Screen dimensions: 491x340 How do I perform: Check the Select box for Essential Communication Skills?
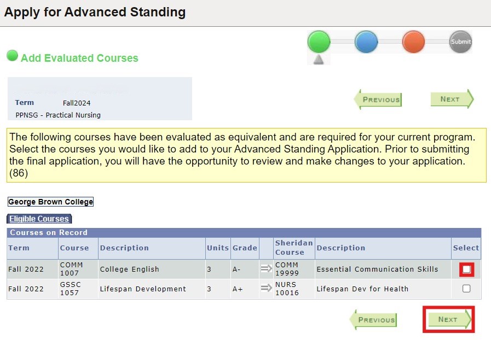click(x=466, y=269)
